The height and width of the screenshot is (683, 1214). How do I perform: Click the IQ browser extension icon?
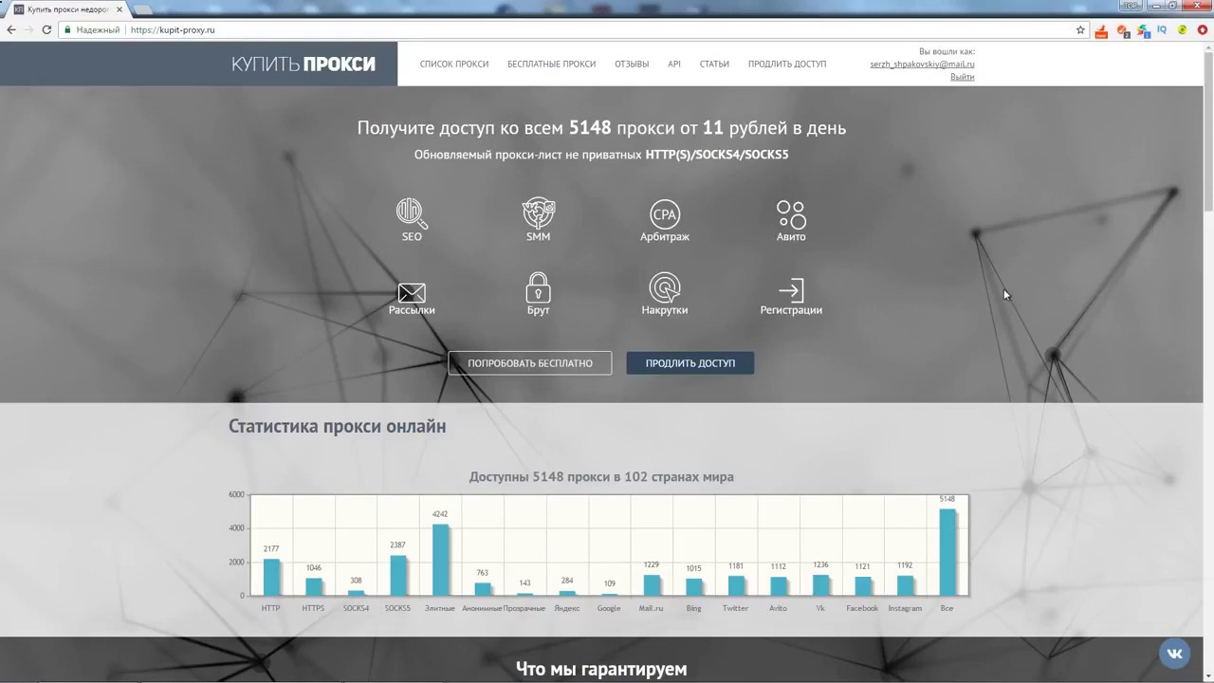point(1162,29)
